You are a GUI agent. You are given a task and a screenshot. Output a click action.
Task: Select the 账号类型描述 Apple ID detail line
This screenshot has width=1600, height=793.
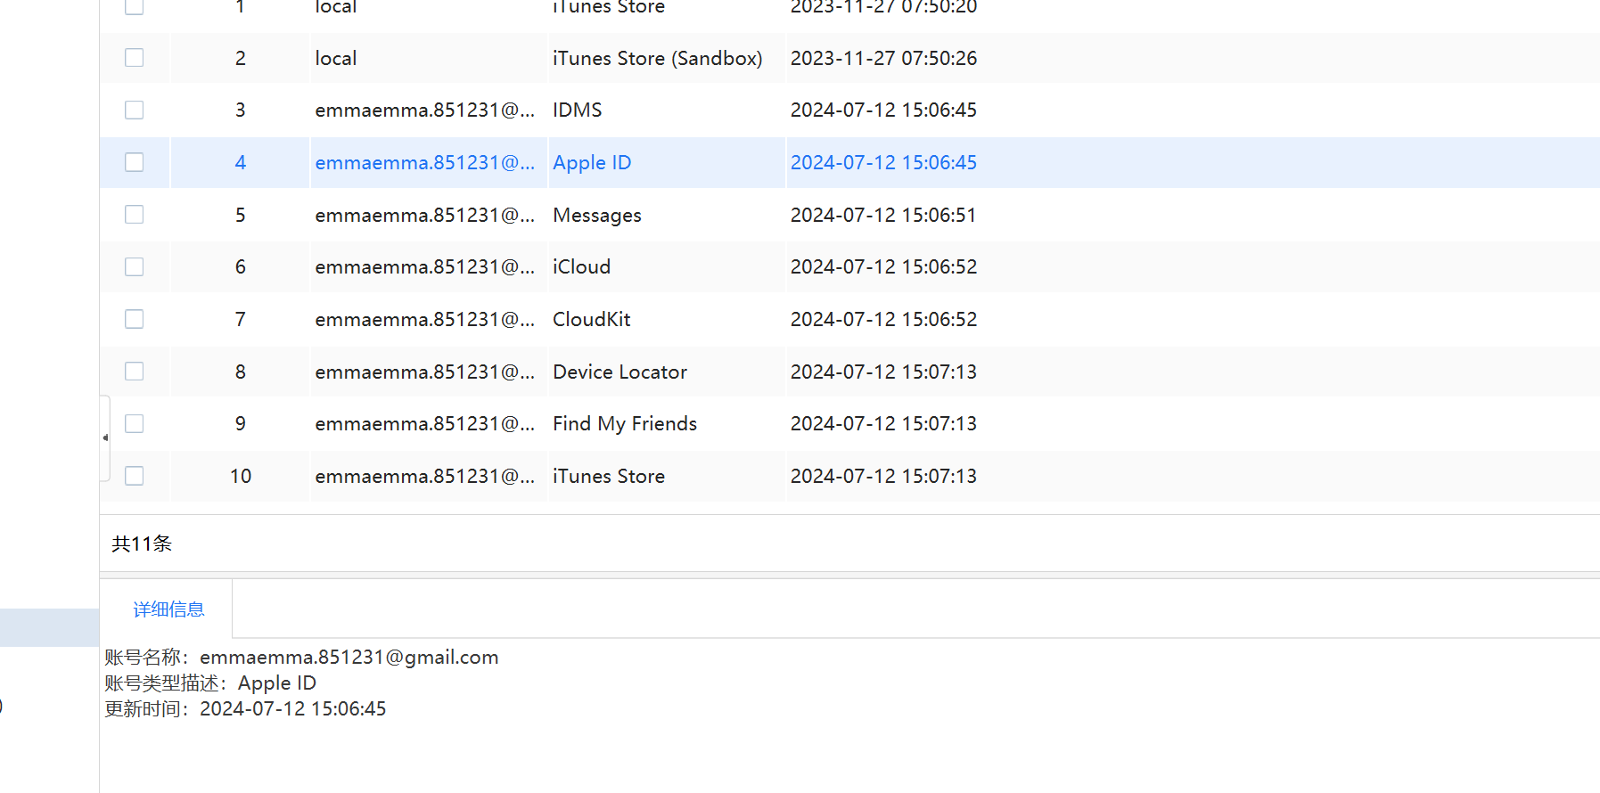(210, 683)
